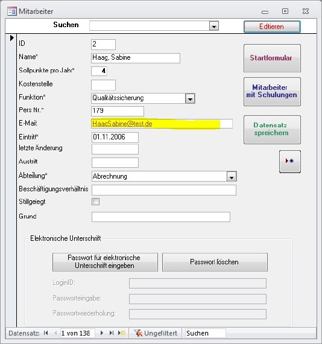This screenshot has width=322, height=344.
Task: Expand the Funktion dropdown list
Action: (x=190, y=98)
